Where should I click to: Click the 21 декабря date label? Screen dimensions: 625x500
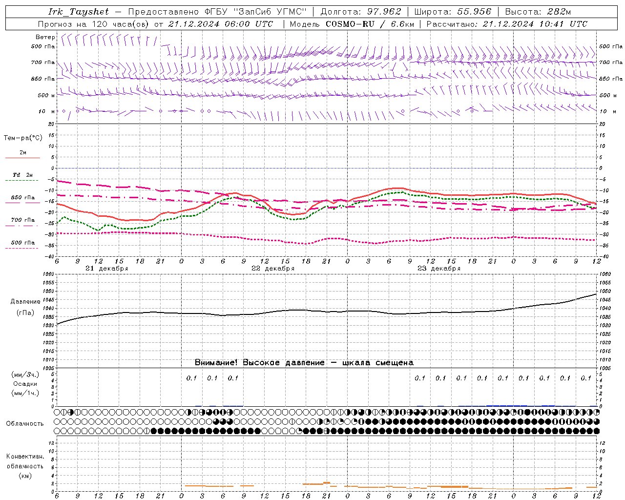tap(107, 269)
